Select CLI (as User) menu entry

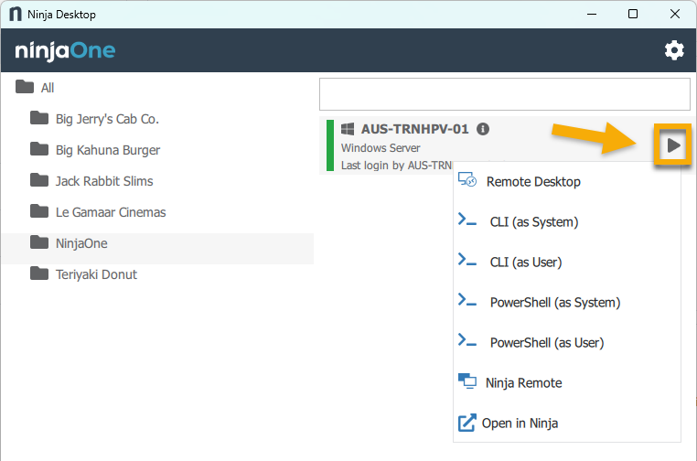coord(525,262)
